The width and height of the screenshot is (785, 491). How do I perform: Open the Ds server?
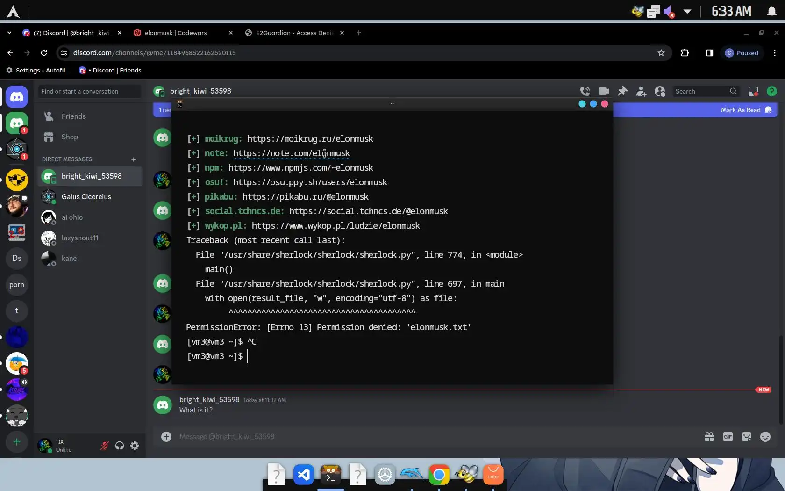[17, 258]
